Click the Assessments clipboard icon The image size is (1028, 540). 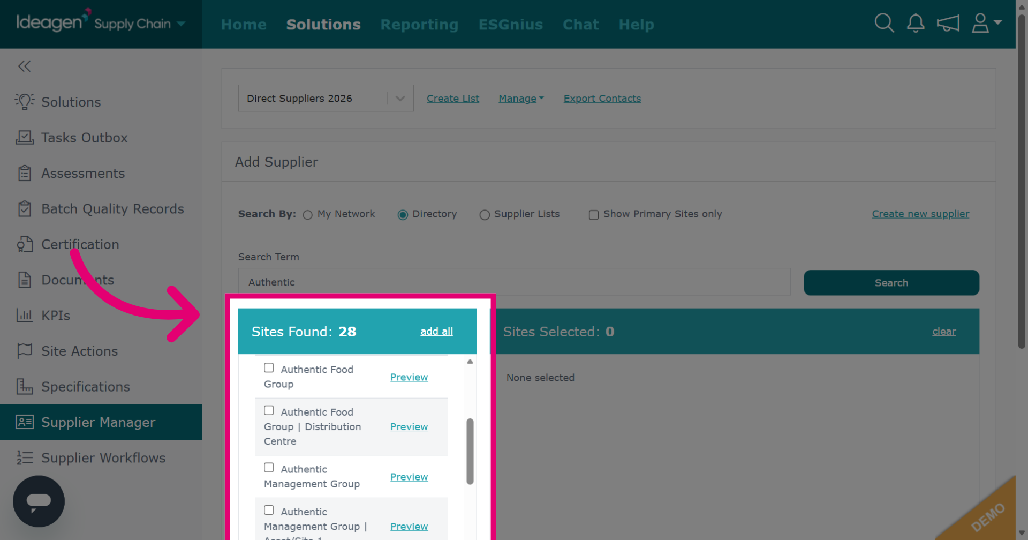pos(24,173)
